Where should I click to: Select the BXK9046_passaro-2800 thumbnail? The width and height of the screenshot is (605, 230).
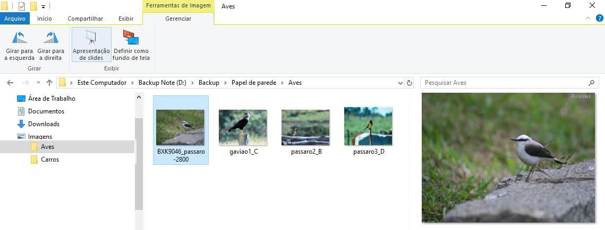pos(180,127)
